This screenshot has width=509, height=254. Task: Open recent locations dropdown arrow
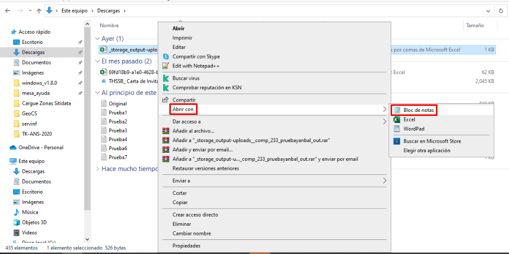30,11
